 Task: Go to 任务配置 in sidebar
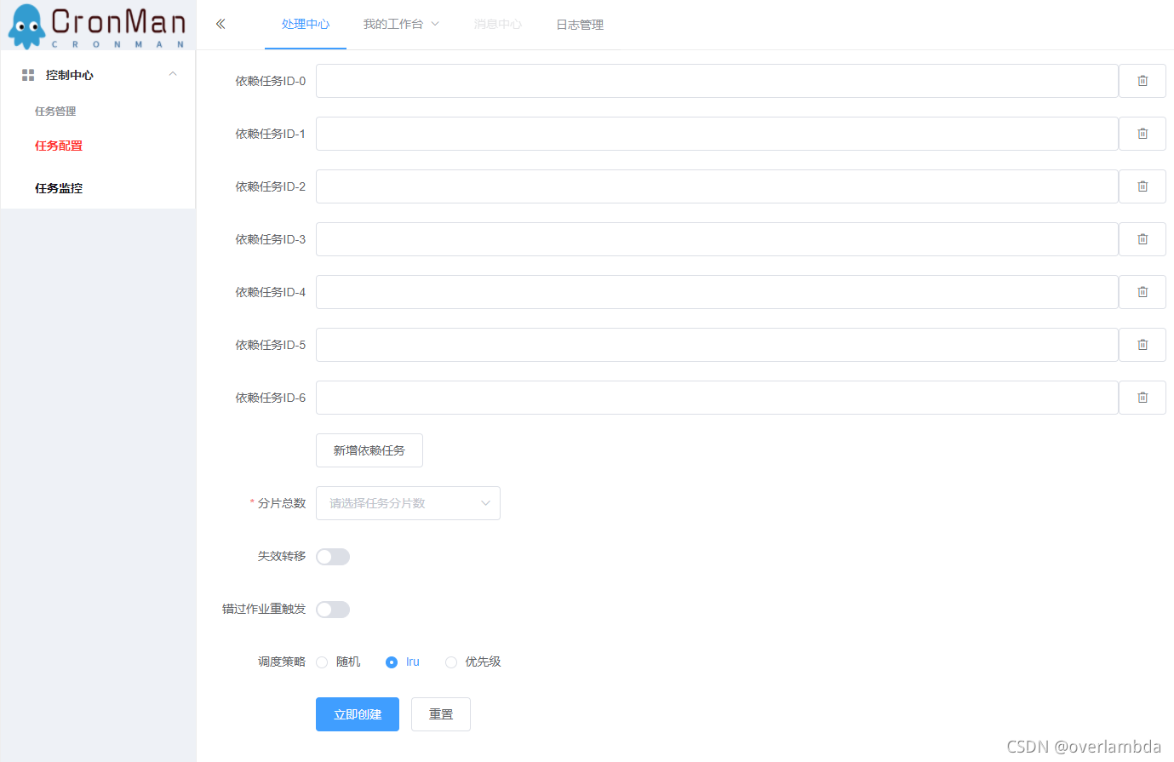click(59, 146)
